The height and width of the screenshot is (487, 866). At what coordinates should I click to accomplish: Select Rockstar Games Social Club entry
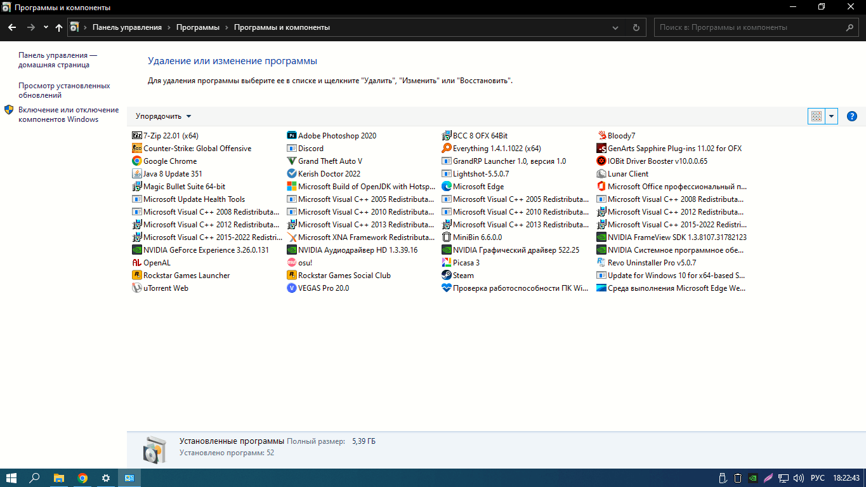[x=338, y=276]
